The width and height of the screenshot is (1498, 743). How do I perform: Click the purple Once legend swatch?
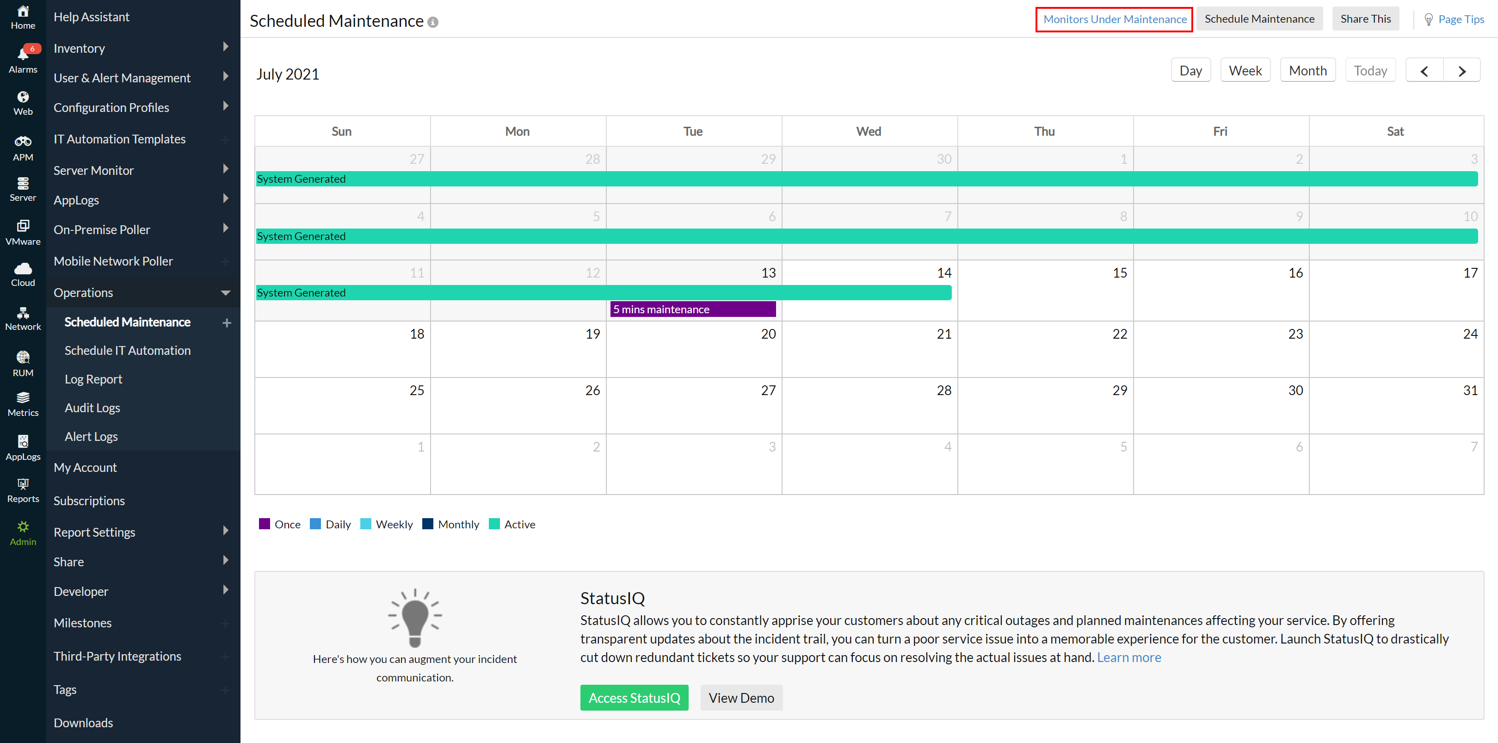265,524
